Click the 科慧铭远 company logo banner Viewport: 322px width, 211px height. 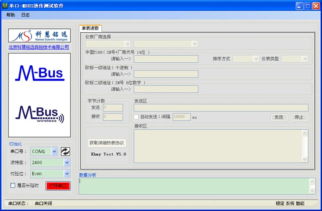point(39,36)
